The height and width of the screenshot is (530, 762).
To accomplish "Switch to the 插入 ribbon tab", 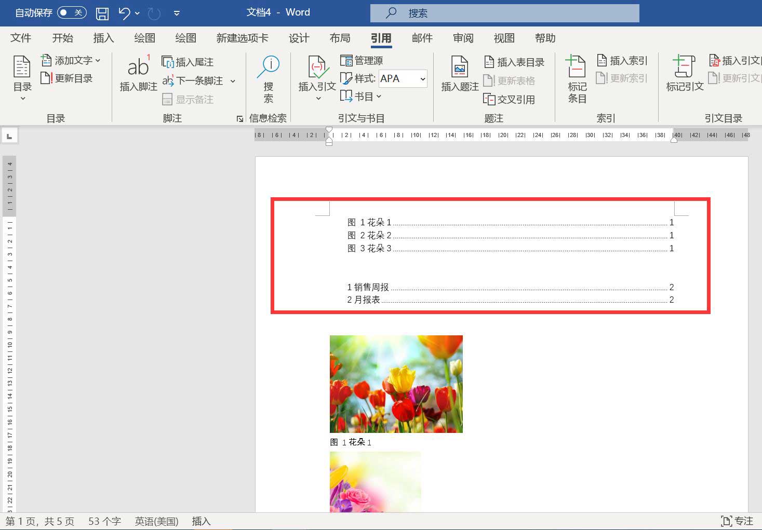I will tap(103, 38).
